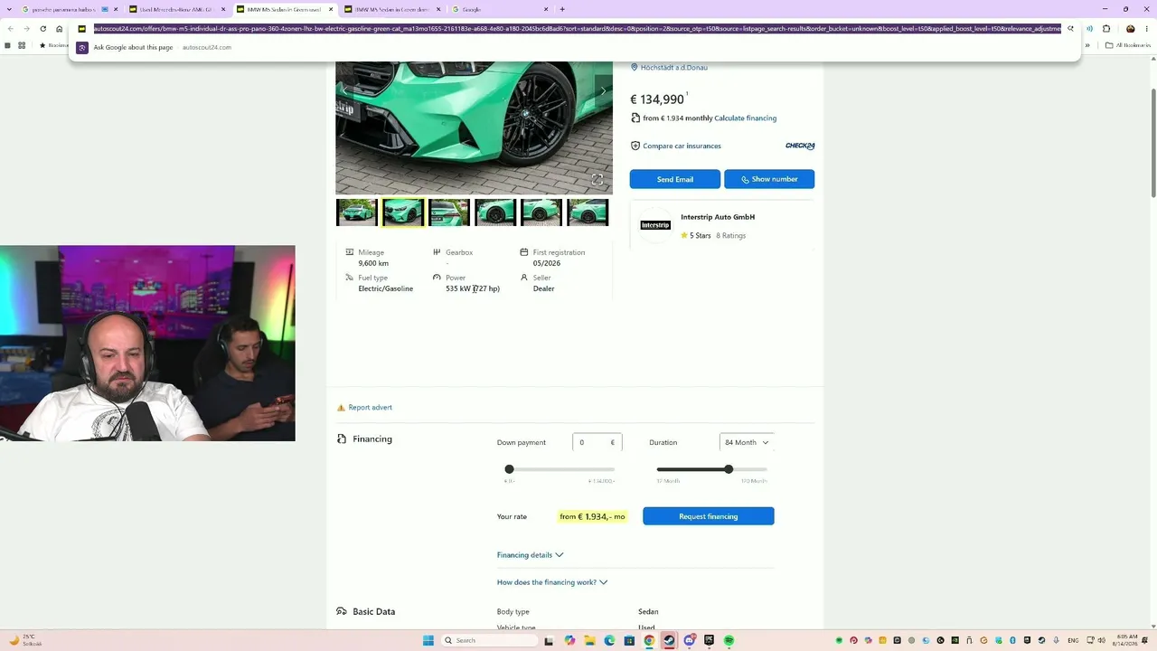
Task: Click the browser address bar URL
Action: (x=577, y=29)
